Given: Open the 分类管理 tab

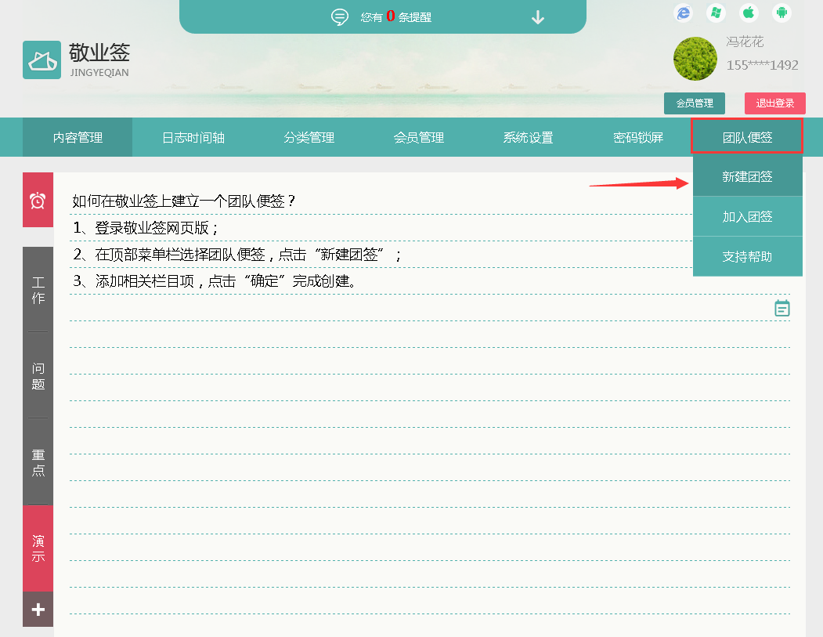Looking at the screenshot, I should (309, 137).
